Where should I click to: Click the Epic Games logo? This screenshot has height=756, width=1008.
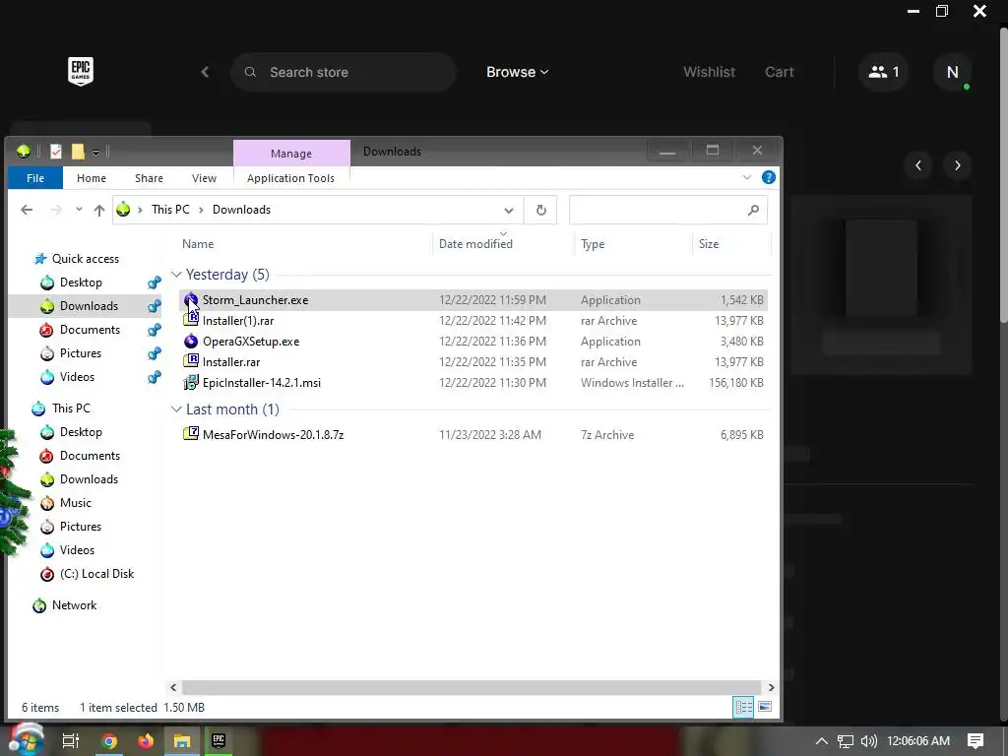click(81, 71)
